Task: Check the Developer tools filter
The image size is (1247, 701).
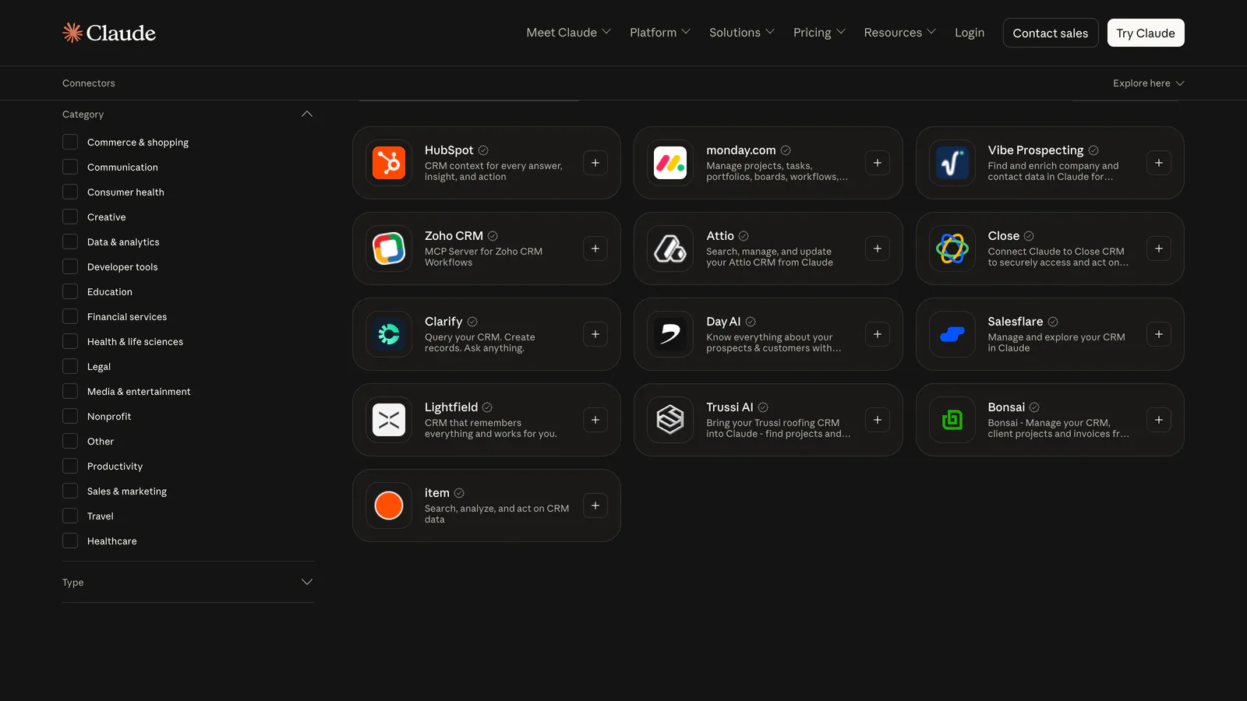Action: (x=70, y=266)
